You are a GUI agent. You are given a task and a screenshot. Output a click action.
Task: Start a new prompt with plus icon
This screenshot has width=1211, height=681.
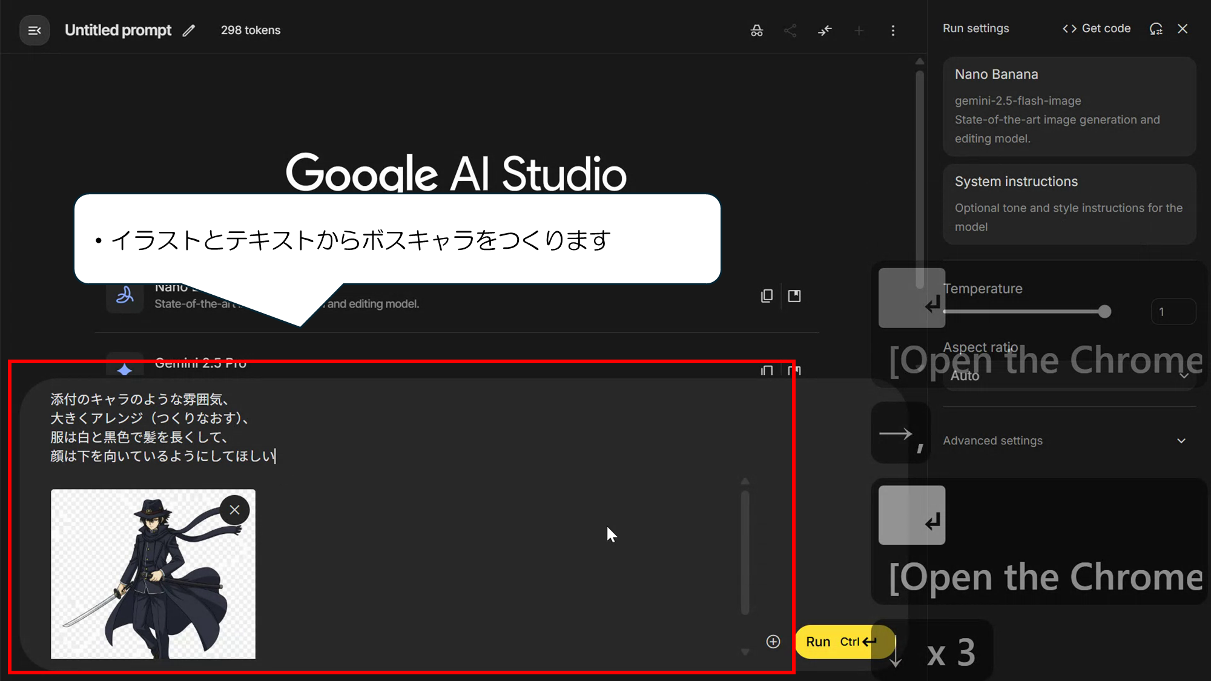[859, 30]
